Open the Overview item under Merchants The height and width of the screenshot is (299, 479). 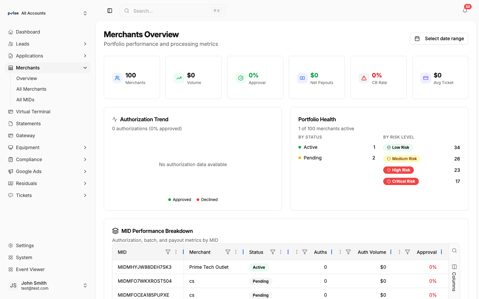click(x=27, y=78)
